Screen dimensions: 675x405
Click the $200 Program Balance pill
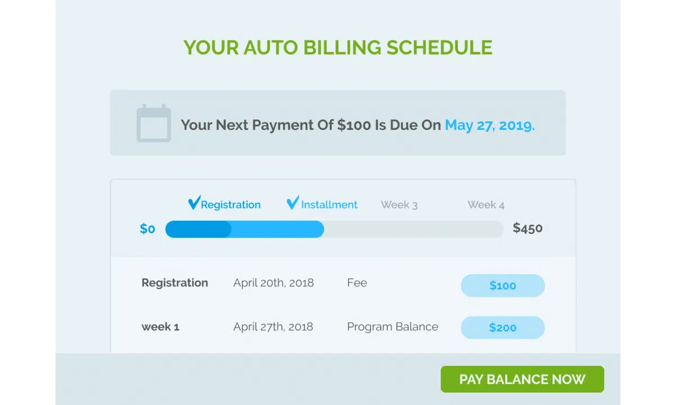click(502, 327)
